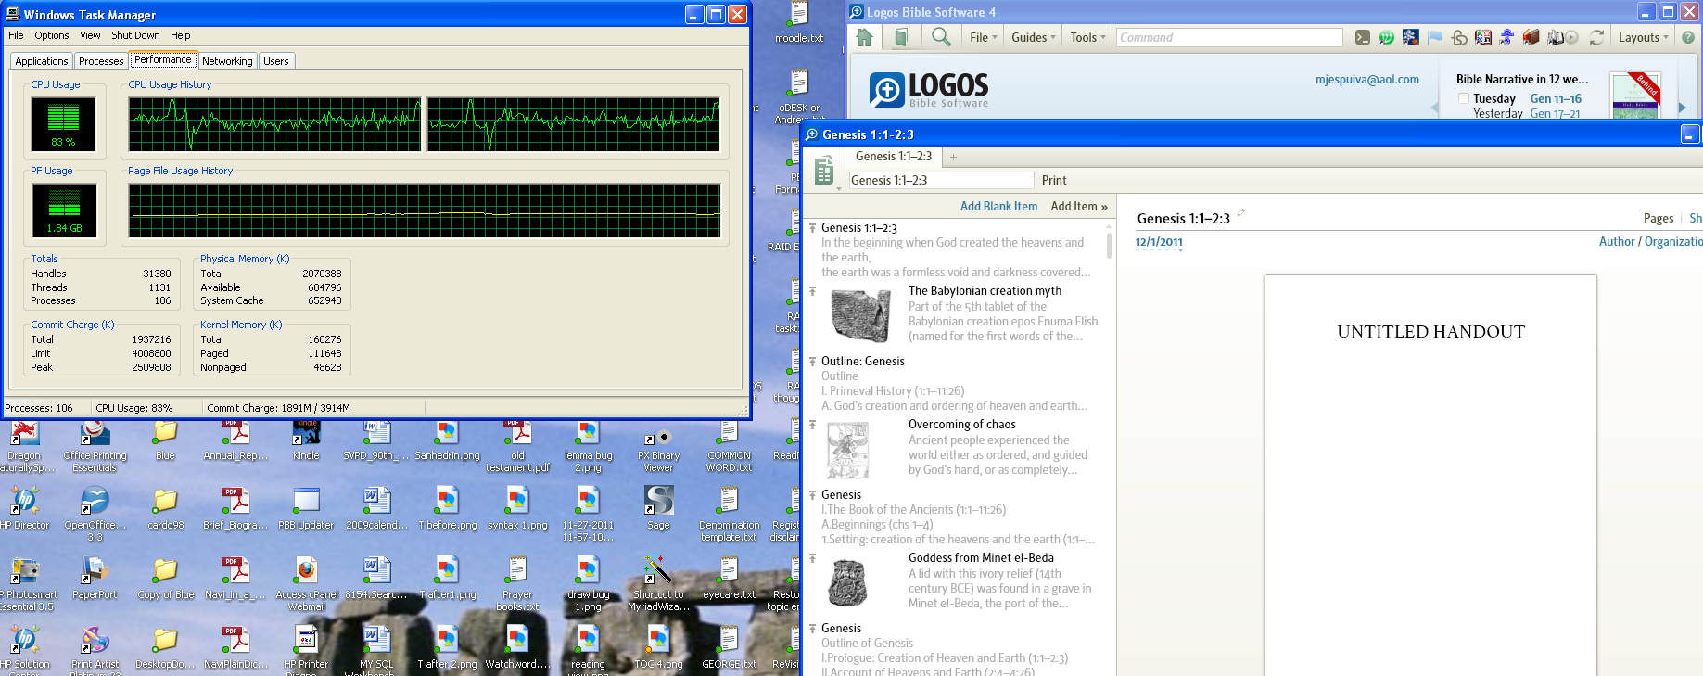Click the blue flag shortcut icon in Logos
Image resolution: width=1703 pixels, height=676 pixels.
(1434, 37)
